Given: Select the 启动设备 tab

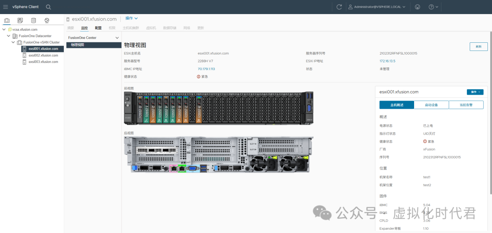Looking at the screenshot, I should coord(431,105).
